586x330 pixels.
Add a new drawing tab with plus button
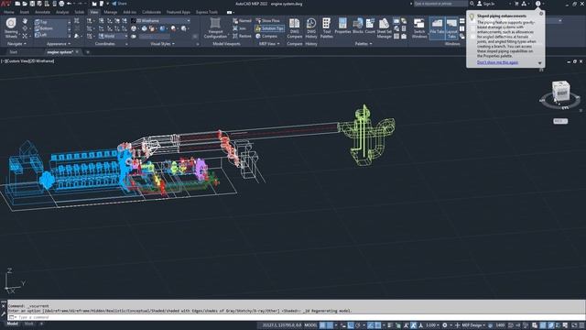pyautogui.click(x=88, y=52)
